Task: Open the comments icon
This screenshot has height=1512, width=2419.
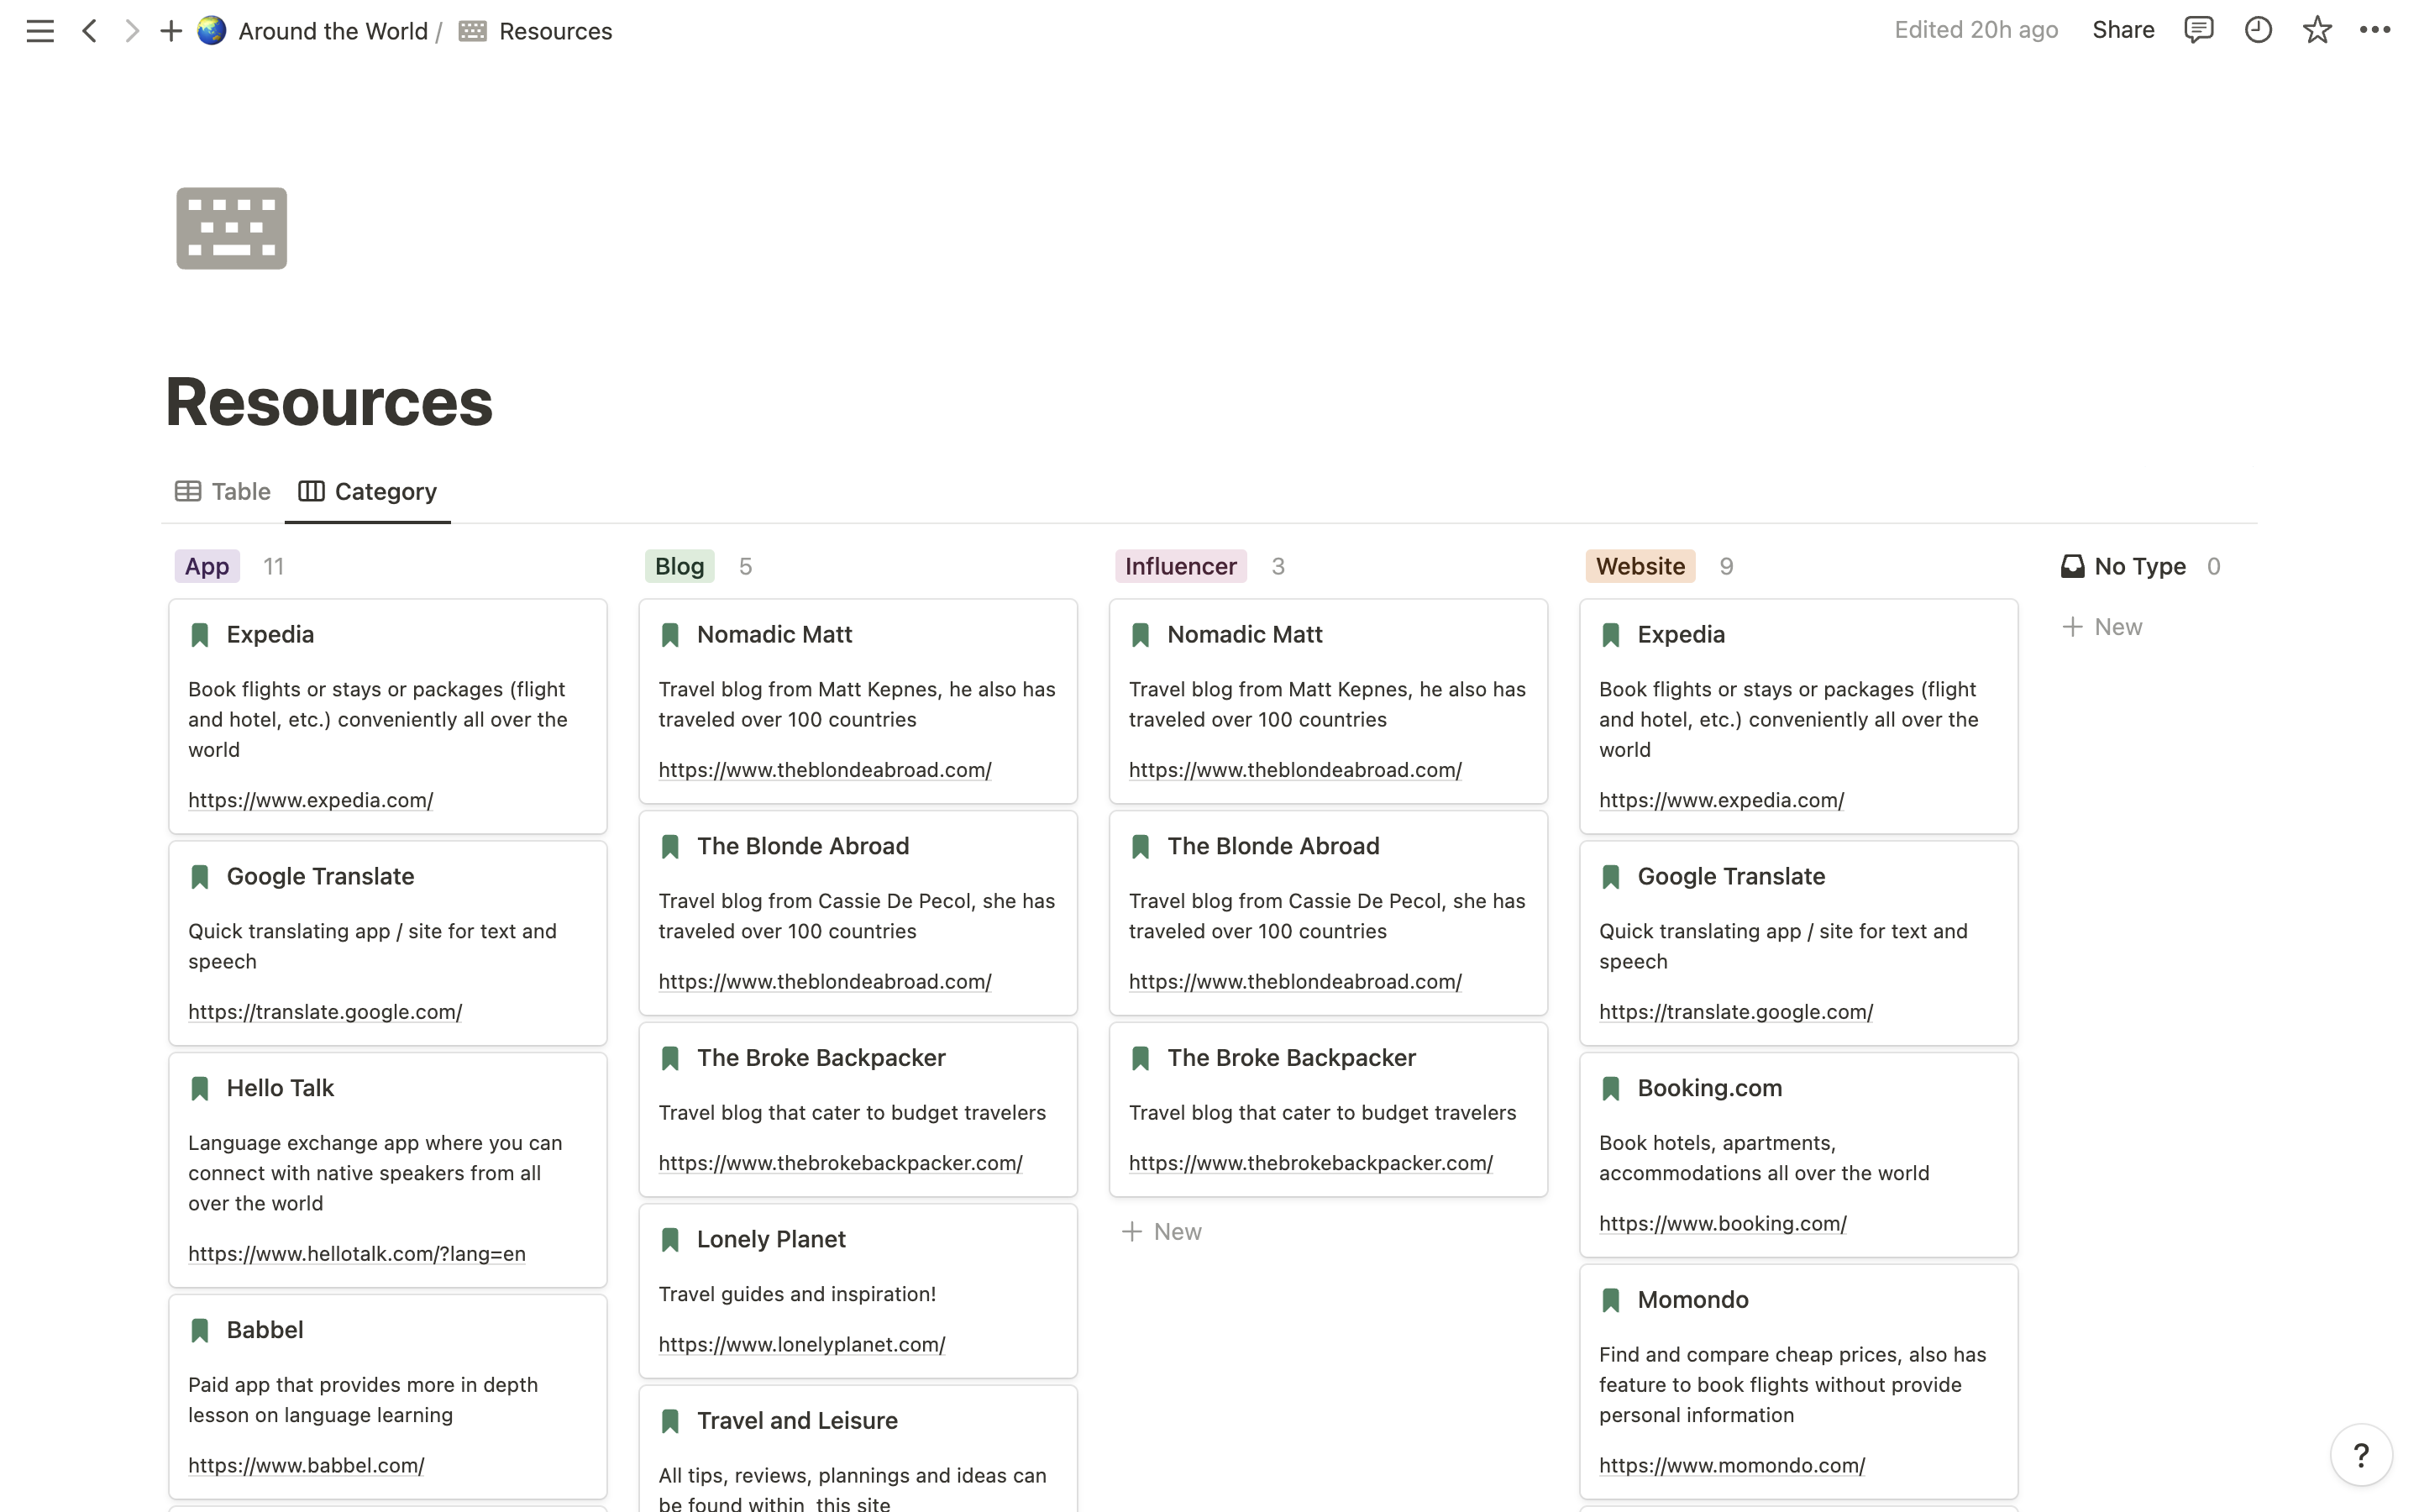Action: click(x=2199, y=30)
